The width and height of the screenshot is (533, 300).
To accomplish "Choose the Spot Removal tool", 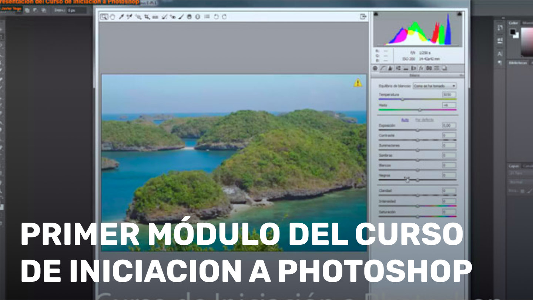I will (x=164, y=17).
